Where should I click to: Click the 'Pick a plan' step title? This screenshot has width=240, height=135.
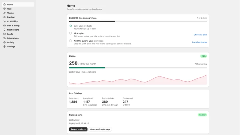[79, 33]
